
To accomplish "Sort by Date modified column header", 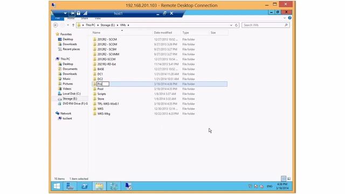I will (163, 32).
